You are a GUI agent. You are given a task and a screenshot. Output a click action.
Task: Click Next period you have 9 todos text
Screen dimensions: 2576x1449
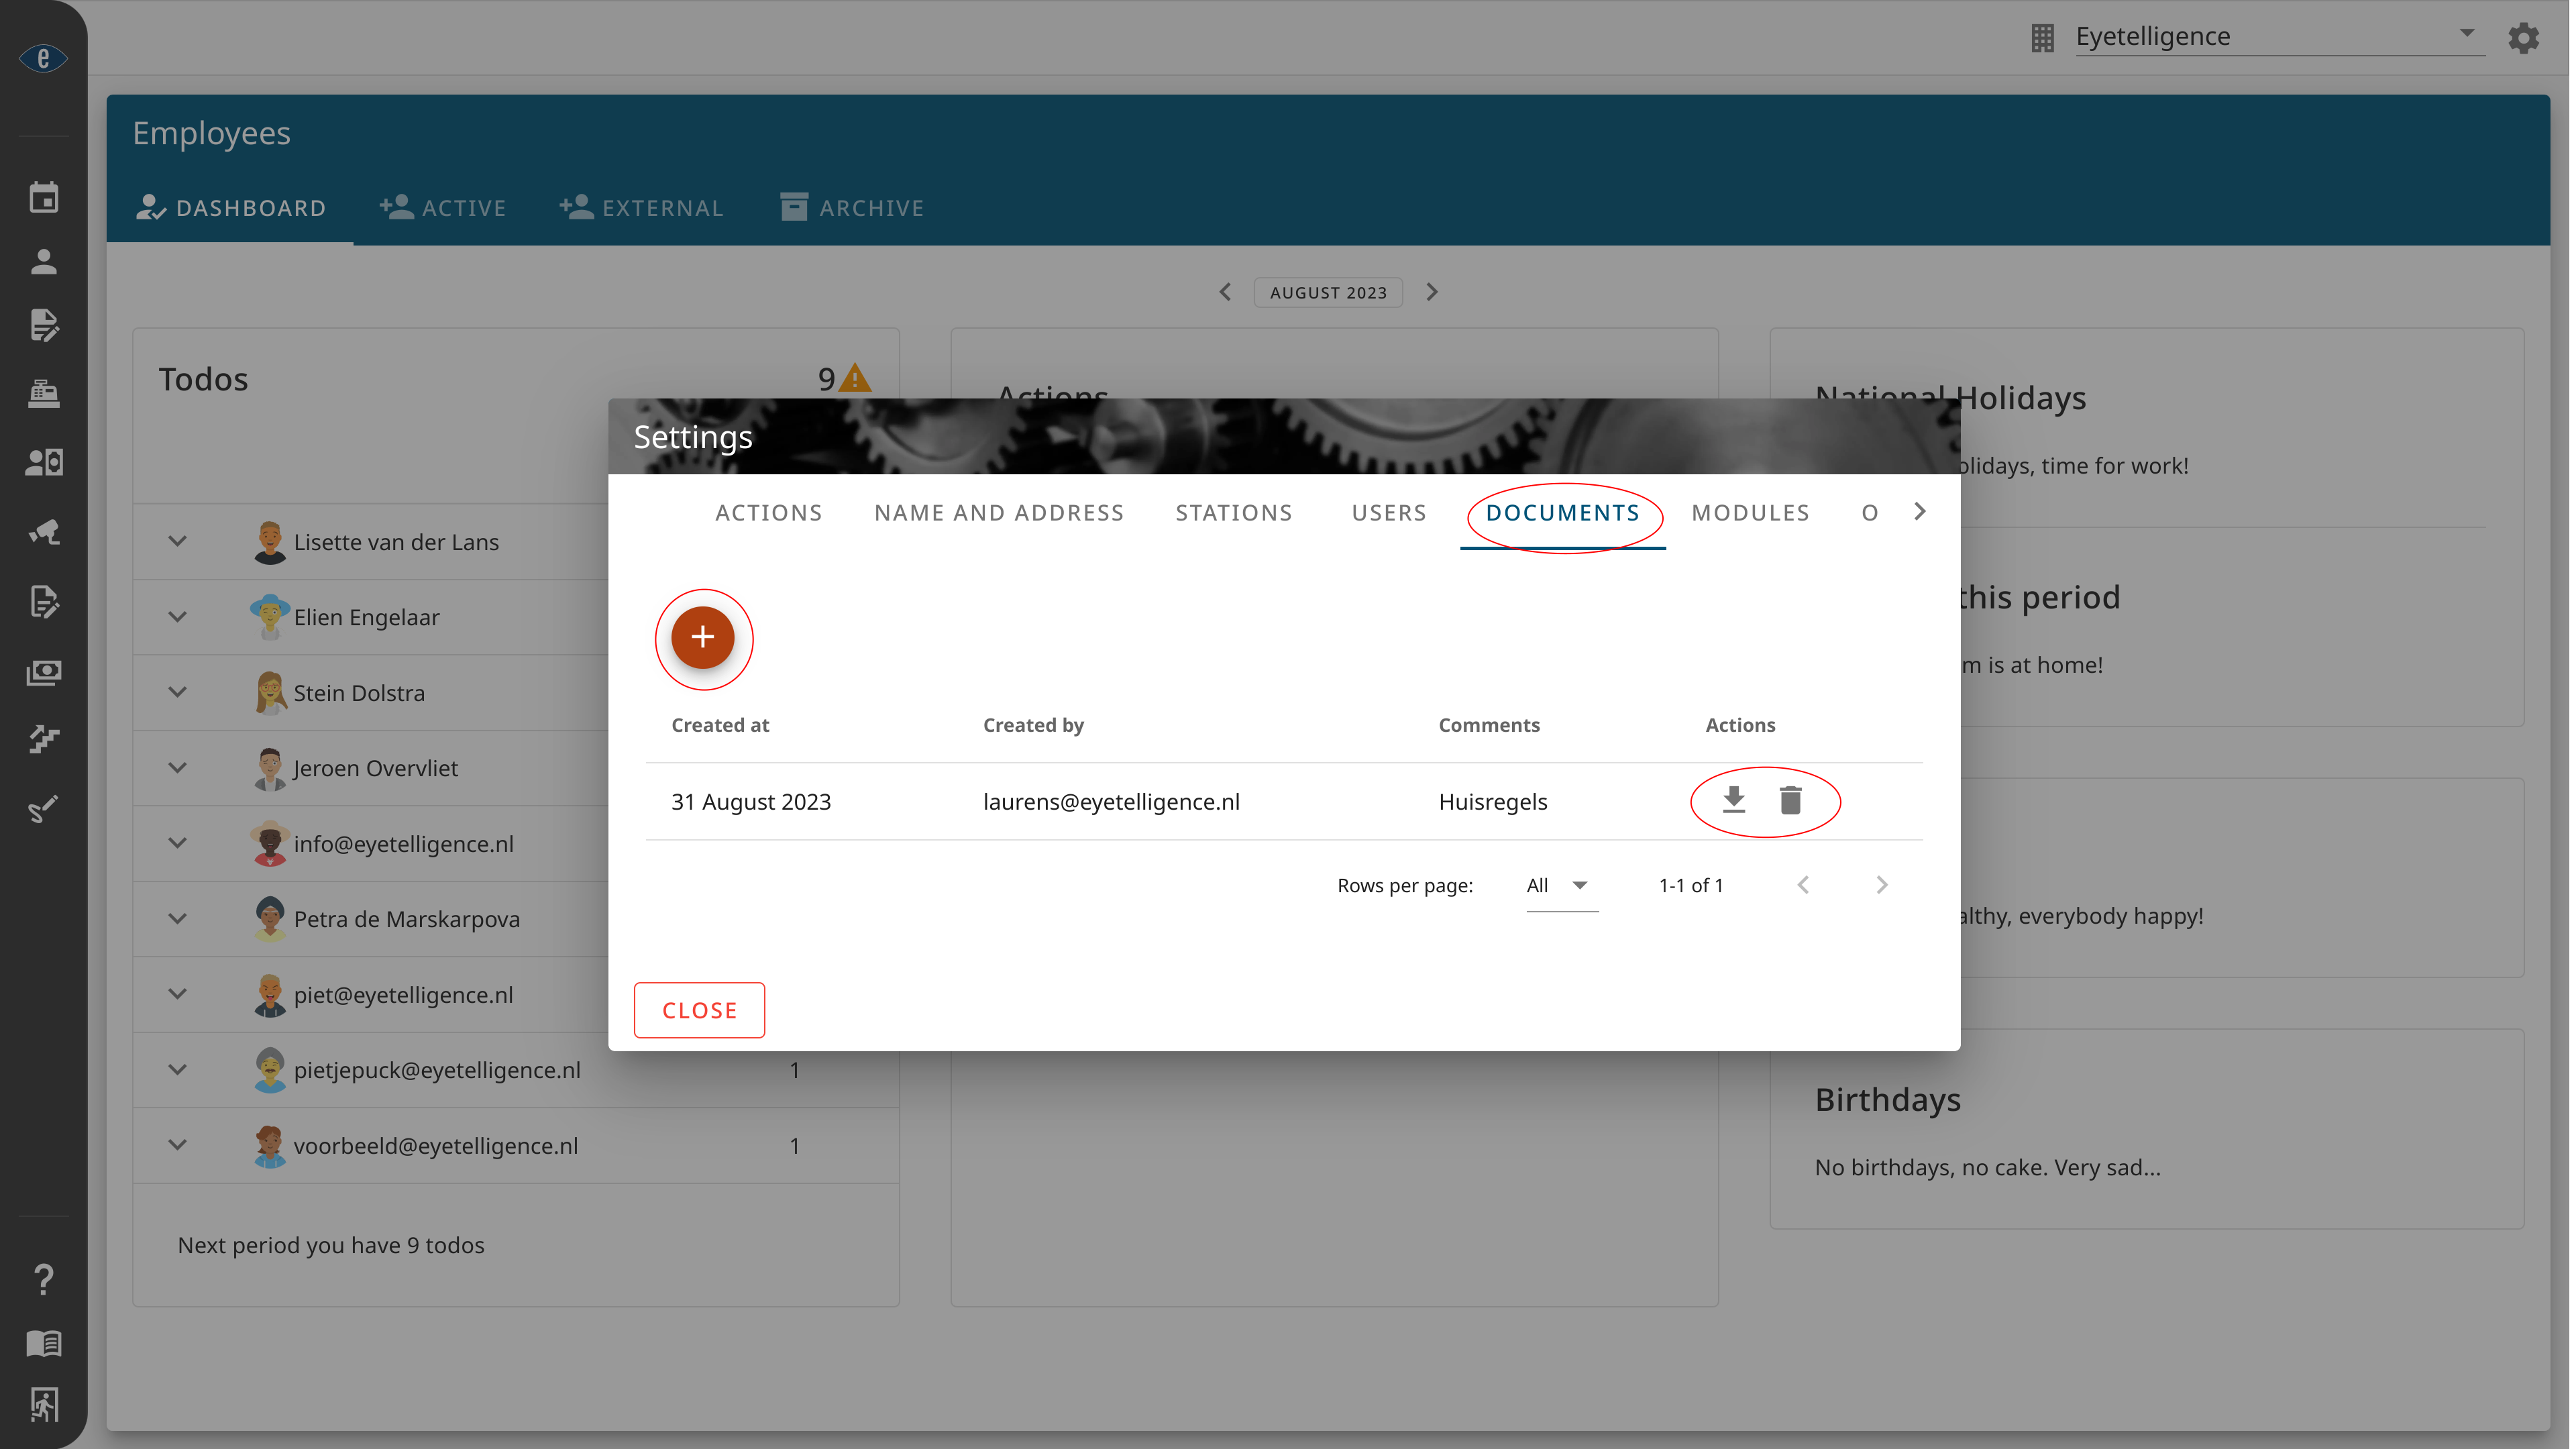[x=331, y=1245]
